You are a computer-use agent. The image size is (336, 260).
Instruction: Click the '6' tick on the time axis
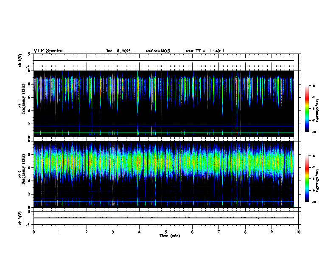pos(193,232)
